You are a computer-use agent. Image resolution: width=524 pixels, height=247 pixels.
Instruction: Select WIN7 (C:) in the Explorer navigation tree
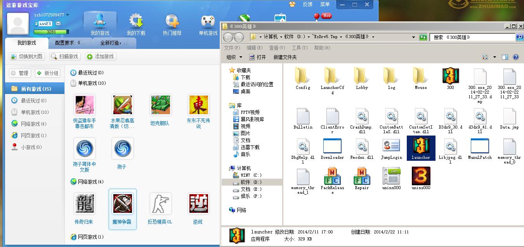[x=248, y=175]
